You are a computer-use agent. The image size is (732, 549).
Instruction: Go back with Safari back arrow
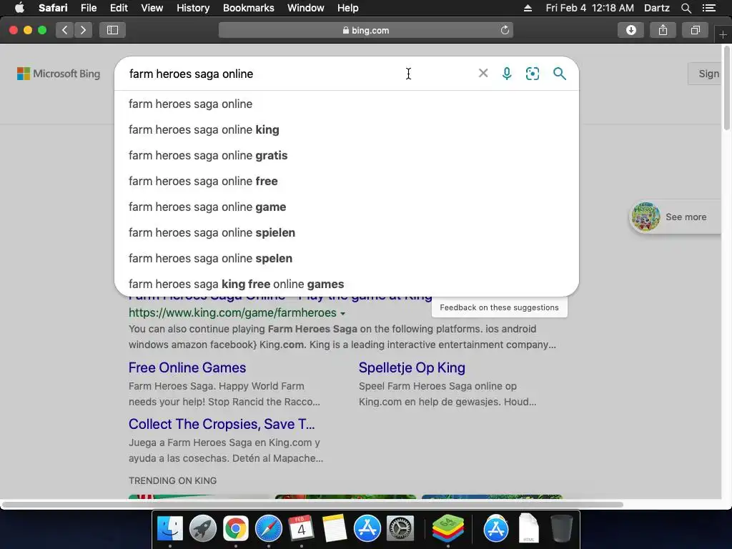65,30
